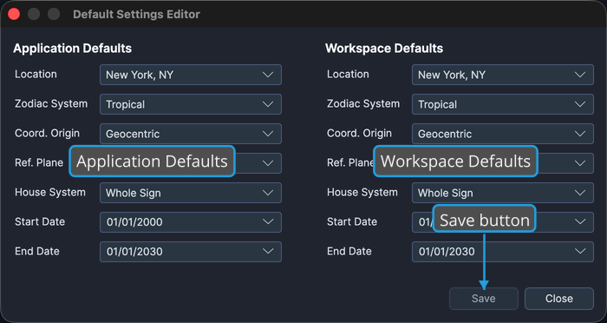Click Application Defaults Zodiac System label
The height and width of the screenshot is (323, 607).
click(51, 104)
